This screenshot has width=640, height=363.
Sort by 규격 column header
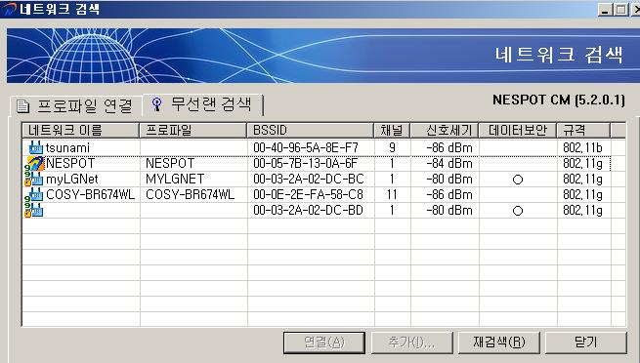click(583, 131)
